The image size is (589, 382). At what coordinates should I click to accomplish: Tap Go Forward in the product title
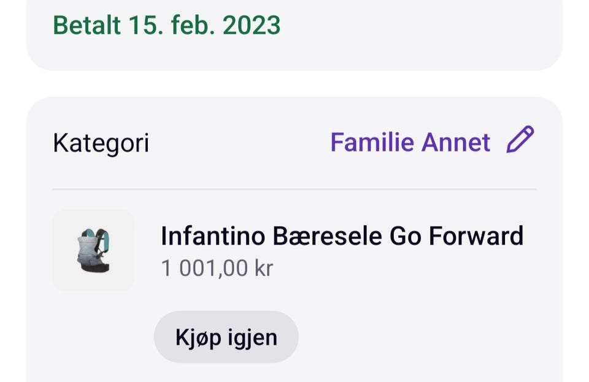456,236
